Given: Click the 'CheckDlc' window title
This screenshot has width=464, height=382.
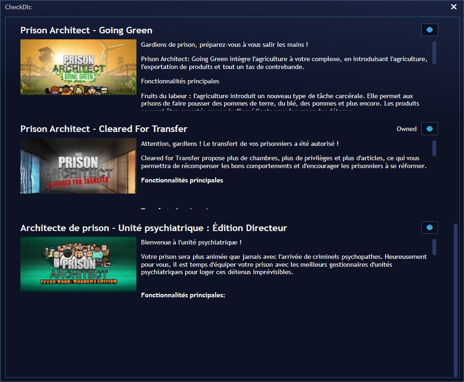Looking at the screenshot, I should click(x=19, y=7).
